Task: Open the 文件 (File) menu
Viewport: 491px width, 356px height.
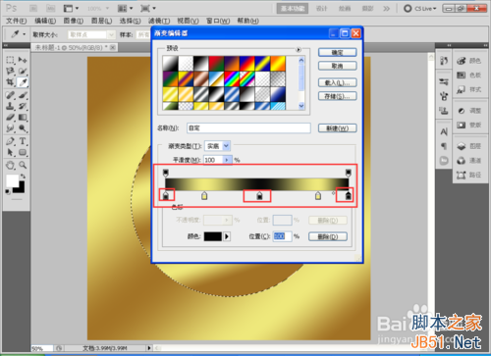Action: point(17,21)
